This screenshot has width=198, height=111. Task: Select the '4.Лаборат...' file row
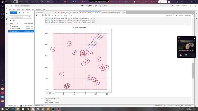[21, 26]
